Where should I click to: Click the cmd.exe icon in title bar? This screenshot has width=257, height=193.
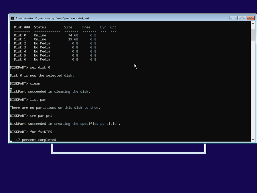pyautogui.click(x=12, y=18)
